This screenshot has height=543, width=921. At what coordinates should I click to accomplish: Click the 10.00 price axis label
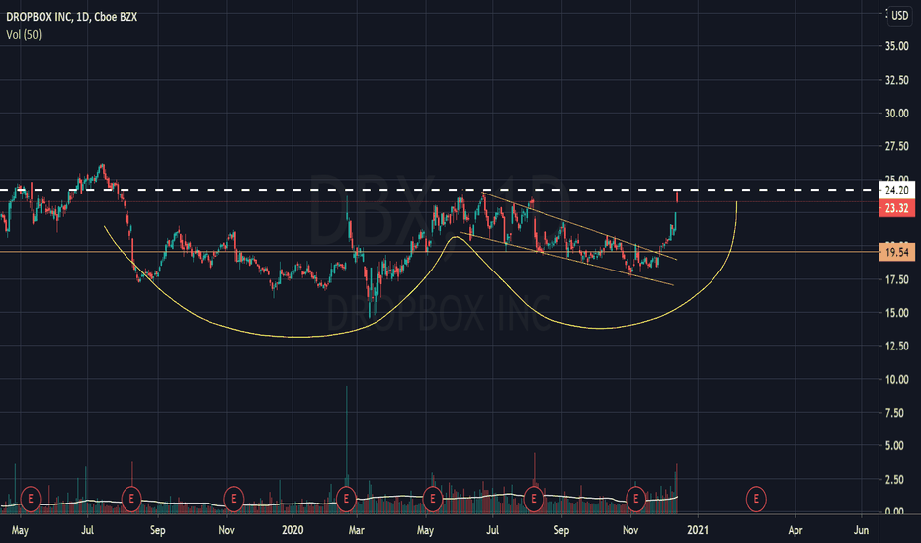coord(896,380)
